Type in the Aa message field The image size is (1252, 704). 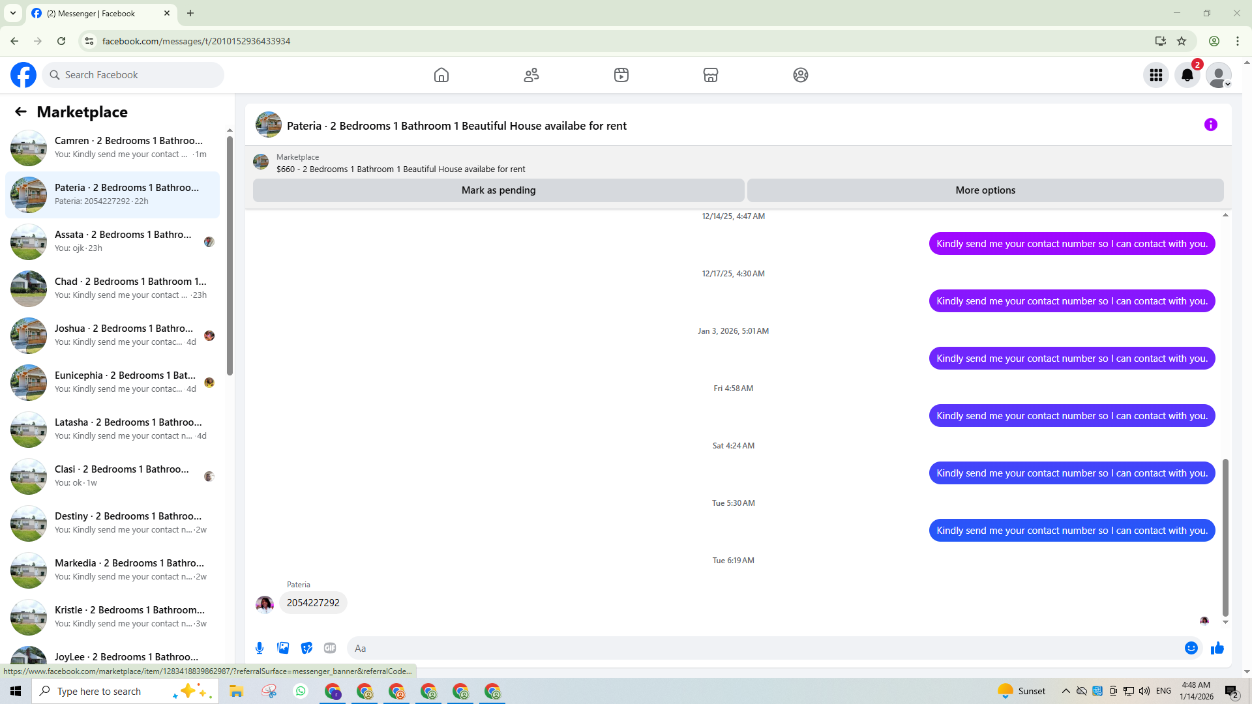tap(763, 648)
